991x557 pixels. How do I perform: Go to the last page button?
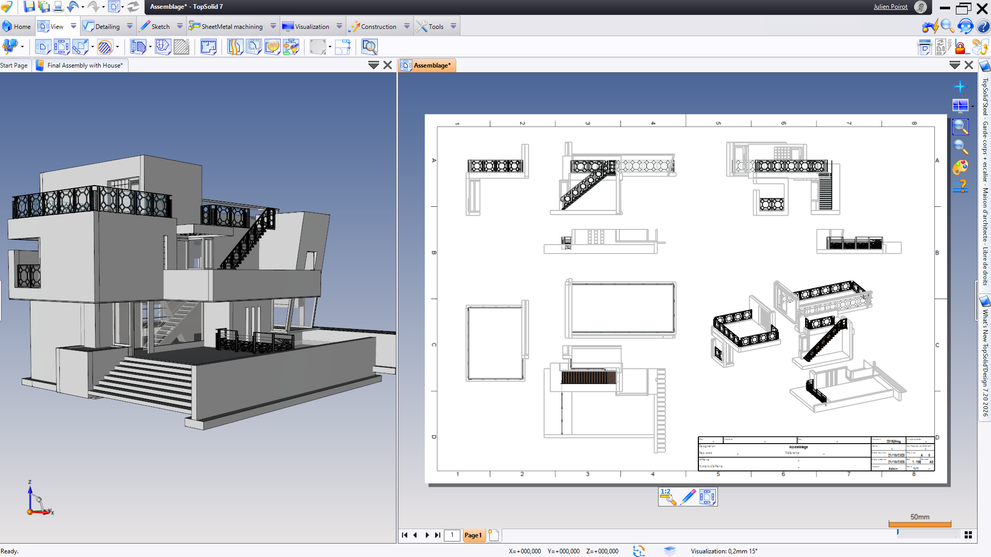[438, 535]
